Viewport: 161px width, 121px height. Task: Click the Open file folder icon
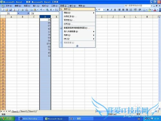coord(7,10)
